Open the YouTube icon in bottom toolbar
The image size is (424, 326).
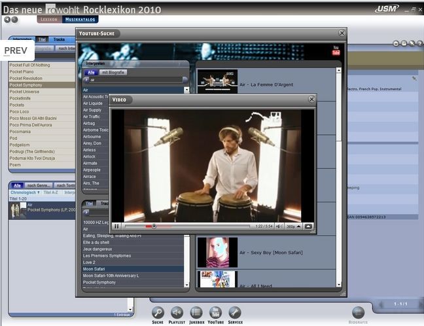pos(215,313)
